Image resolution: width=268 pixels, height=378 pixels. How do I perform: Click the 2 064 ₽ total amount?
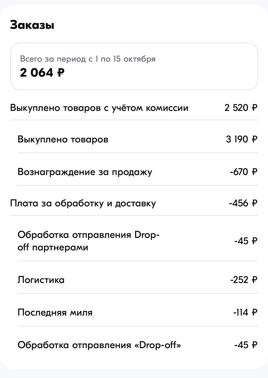[x=42, y=73]
